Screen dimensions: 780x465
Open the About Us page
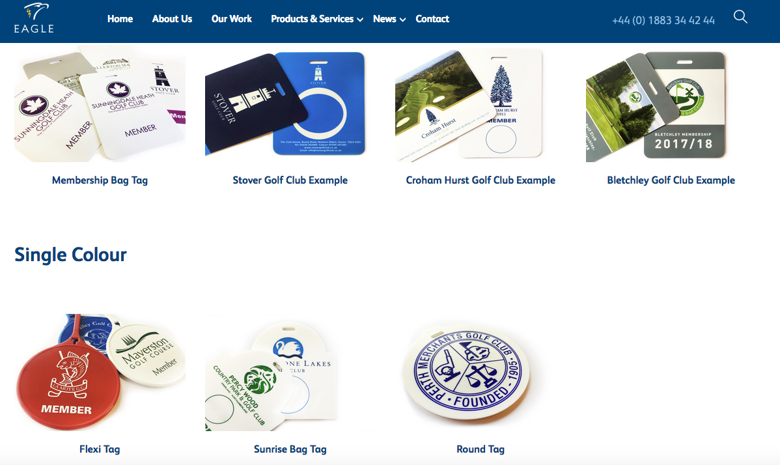tap(172, 19)
